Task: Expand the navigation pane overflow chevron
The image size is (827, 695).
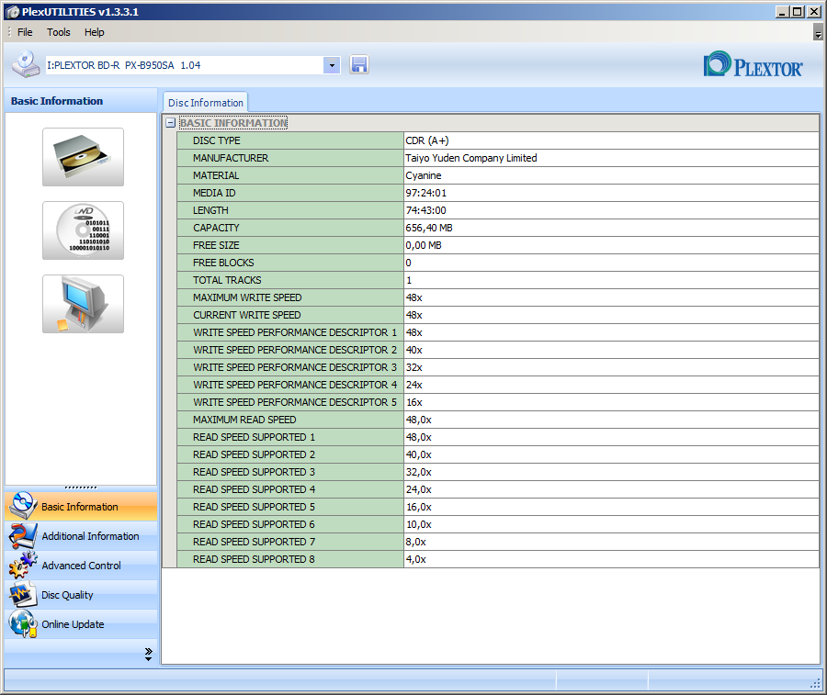Action: (x=148, y=654)
